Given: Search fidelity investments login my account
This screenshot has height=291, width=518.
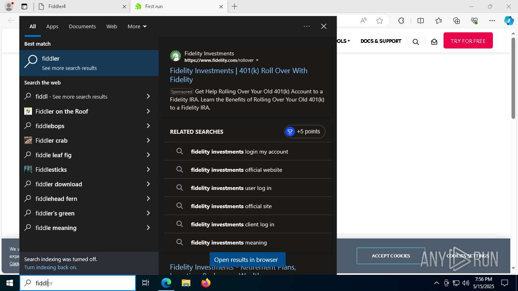Looking at the screenshot, I should pos(248,152).
